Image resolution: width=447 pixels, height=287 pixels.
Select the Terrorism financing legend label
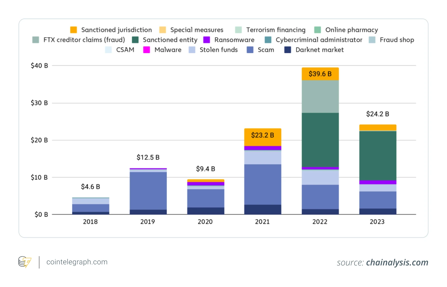click(x=276, y=30)
